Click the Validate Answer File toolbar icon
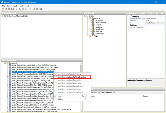Image resolution: width=166 pixels, height=113 pixels. [x=34, y=9]
